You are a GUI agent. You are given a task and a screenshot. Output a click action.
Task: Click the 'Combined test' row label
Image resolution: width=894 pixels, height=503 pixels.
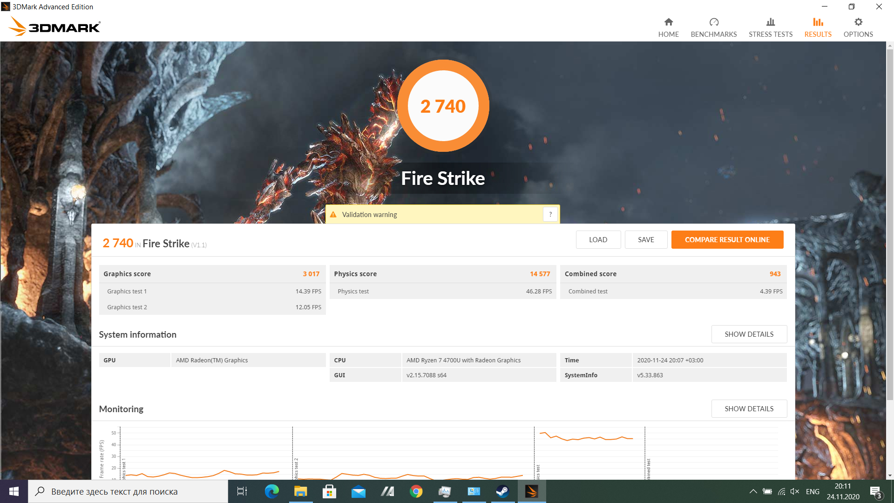588,292
